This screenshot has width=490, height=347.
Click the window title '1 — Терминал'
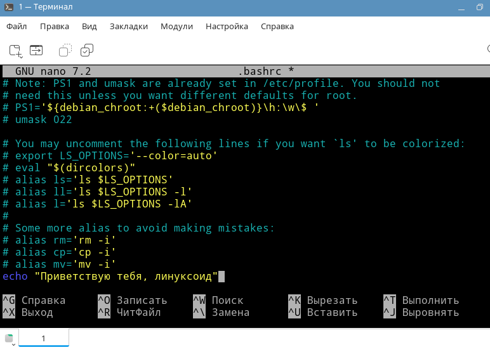pyautogui.click(x=46, y=7)
